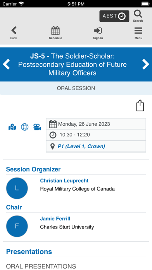View Jamie Ferrill's profile
The image size is (152, 270).
click(55, 219)
